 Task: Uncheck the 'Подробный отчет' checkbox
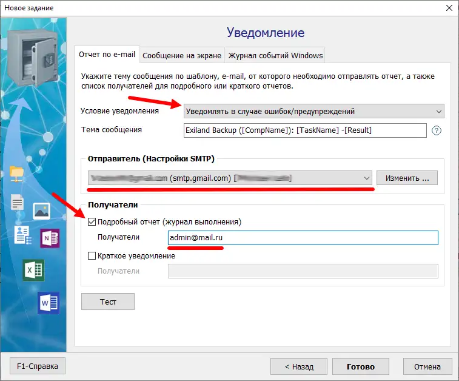pos(92,221)
